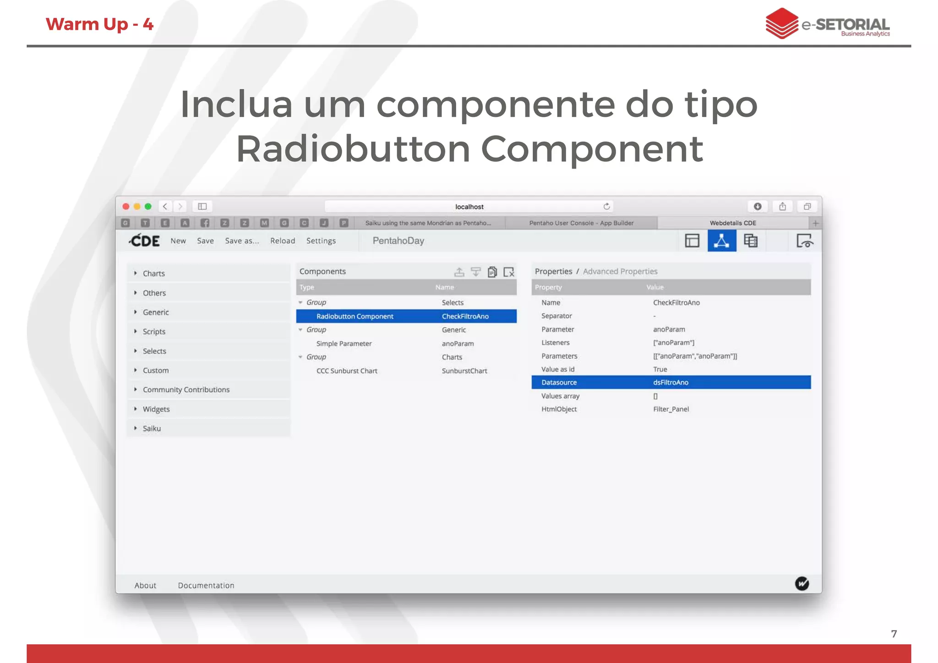This screenshot has width=938, height=663.
Task: Toggle Value as id True
Action: point(660,369)
